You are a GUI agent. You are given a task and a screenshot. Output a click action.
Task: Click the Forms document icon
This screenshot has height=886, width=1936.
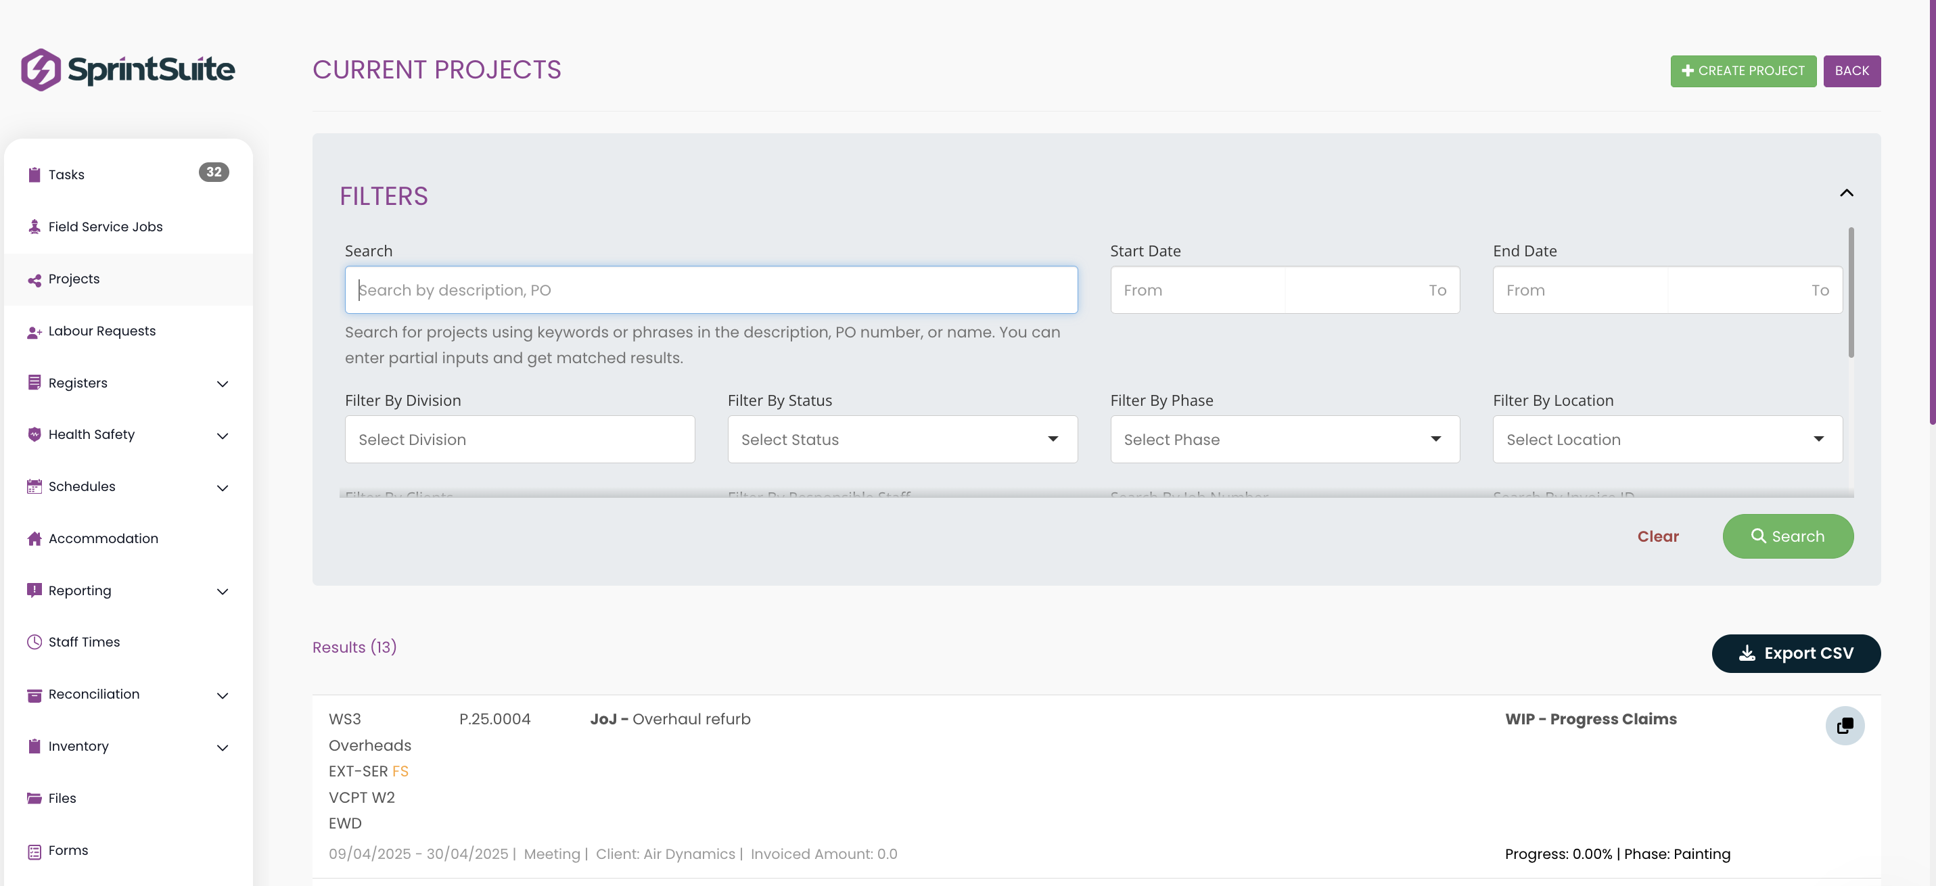coord(34,851)
